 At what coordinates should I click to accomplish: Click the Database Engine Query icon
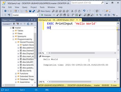(53, 11)
